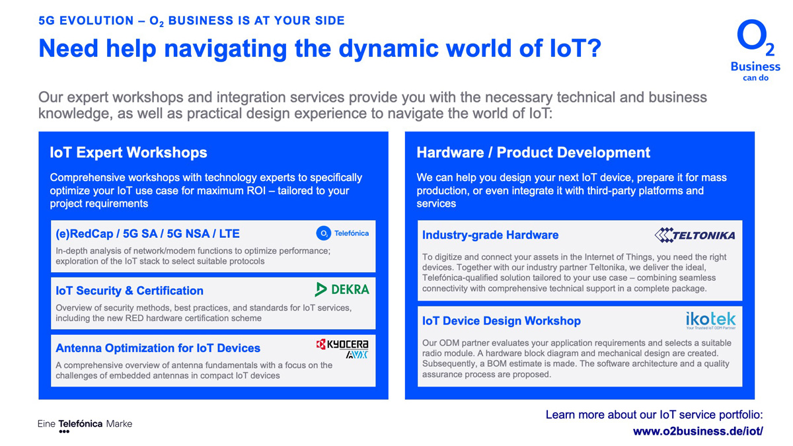Click the Eine Telefónica Marke logo
793x446 pixels.
(x=85, y=426)
